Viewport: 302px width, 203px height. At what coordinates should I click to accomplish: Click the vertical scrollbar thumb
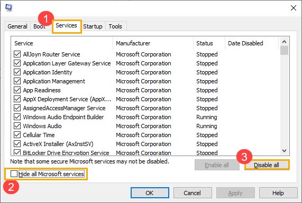tap(284, 50)
